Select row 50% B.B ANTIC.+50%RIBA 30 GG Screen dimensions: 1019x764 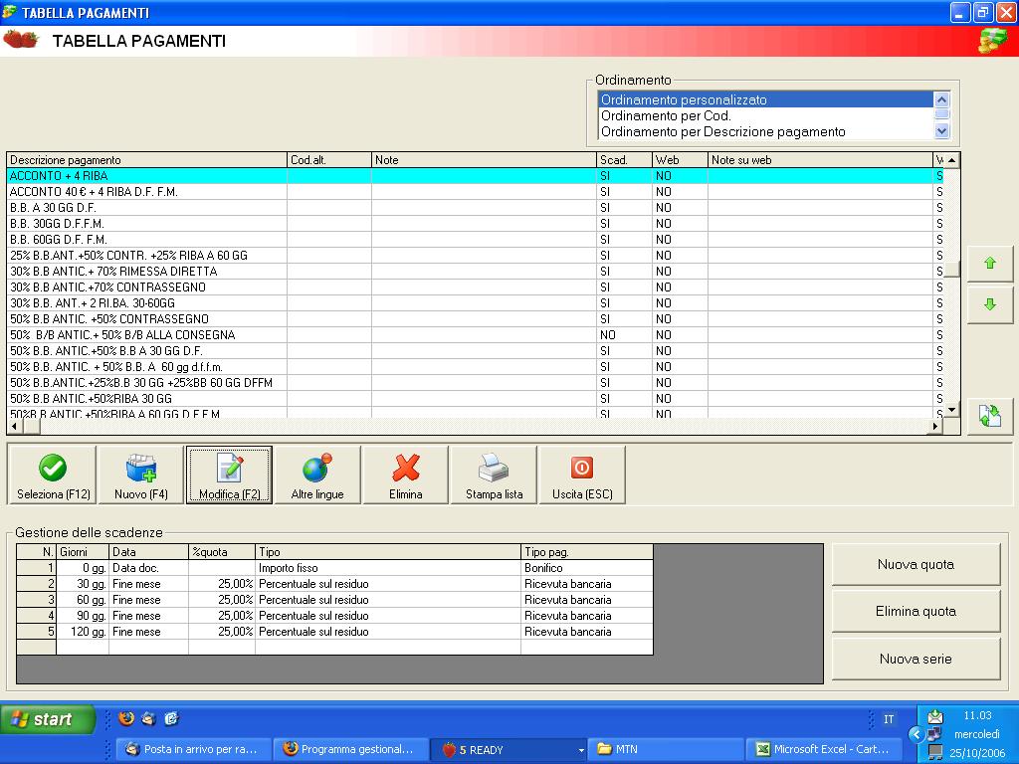pos(475,398)
